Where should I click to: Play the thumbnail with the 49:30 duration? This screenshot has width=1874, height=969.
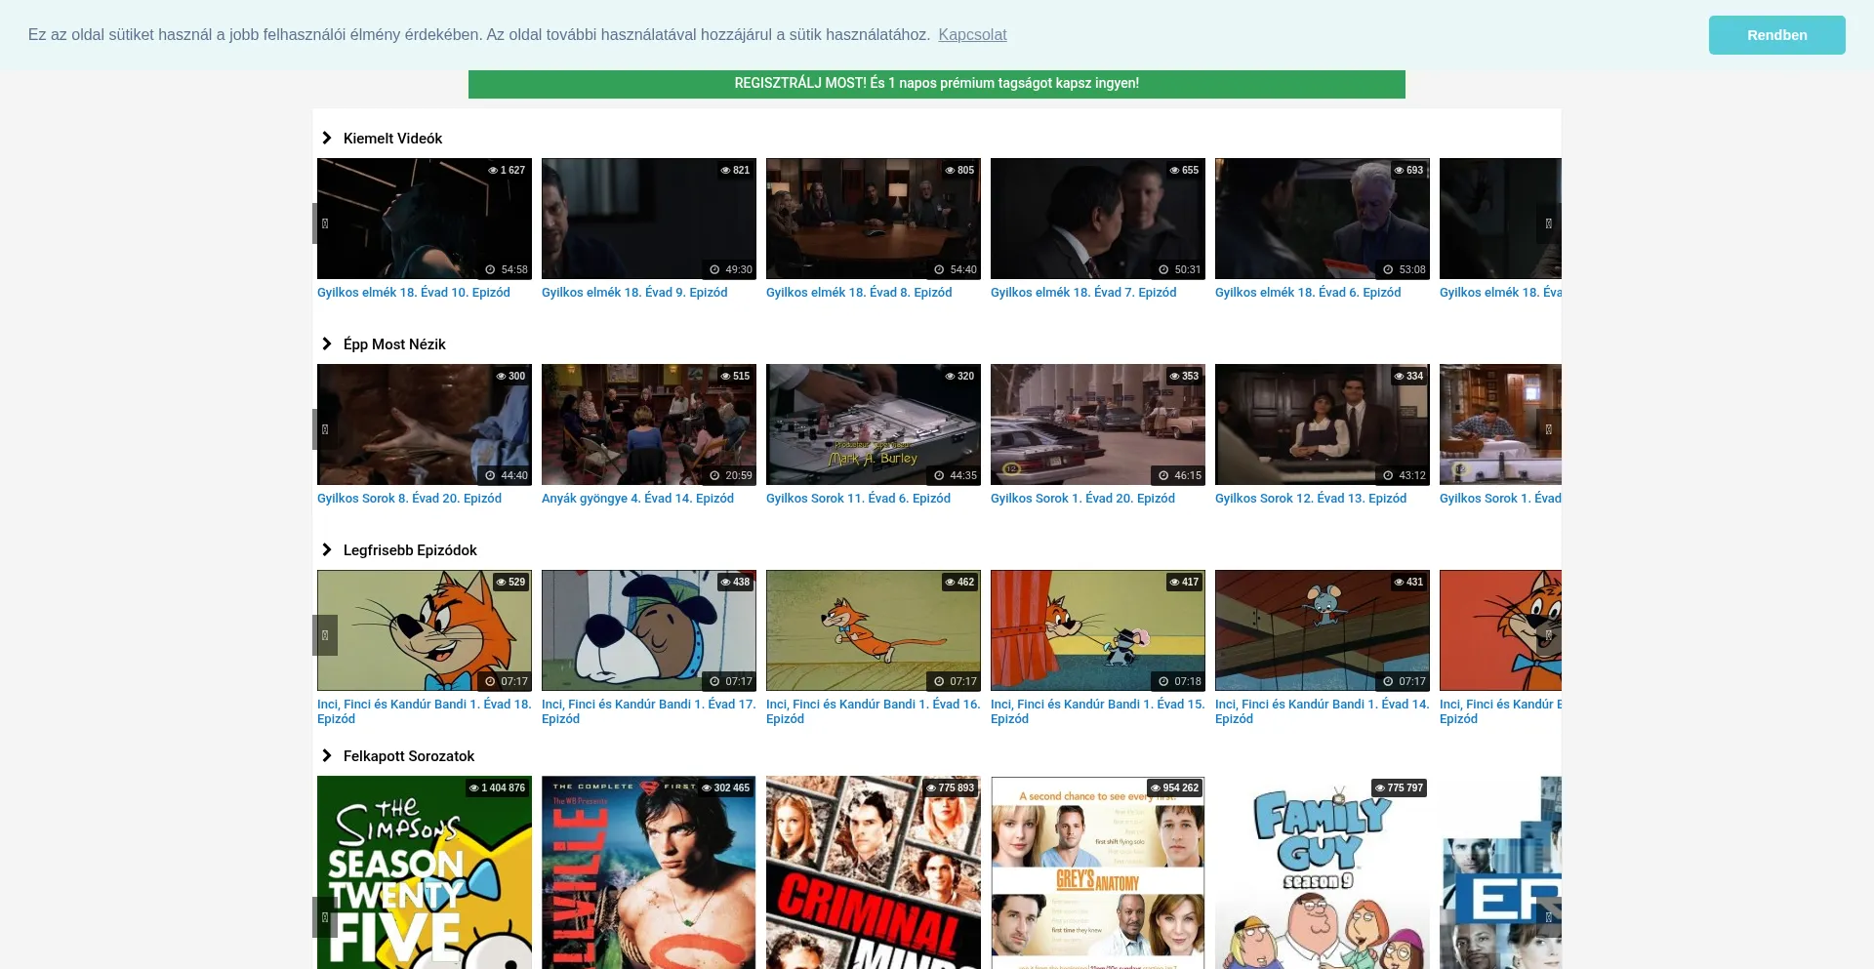[649, 219]
